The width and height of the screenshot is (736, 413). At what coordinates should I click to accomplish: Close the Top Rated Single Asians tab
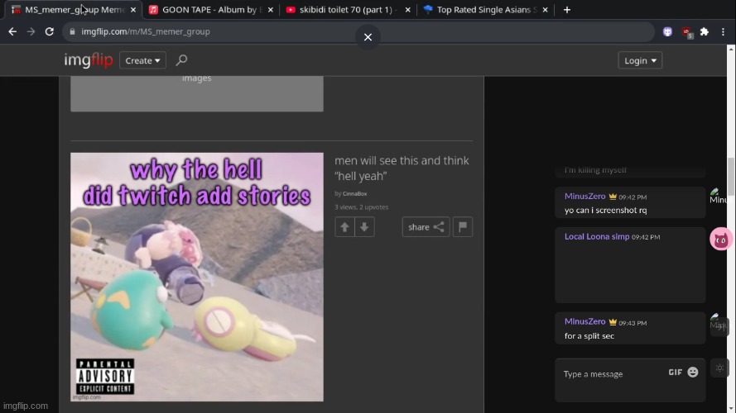(x=545, y=9)
